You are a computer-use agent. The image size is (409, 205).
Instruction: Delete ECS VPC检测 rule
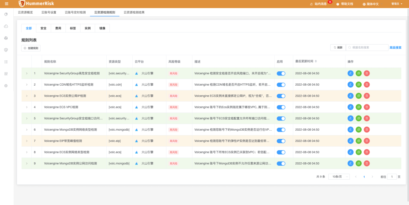[x=367, y=107]
